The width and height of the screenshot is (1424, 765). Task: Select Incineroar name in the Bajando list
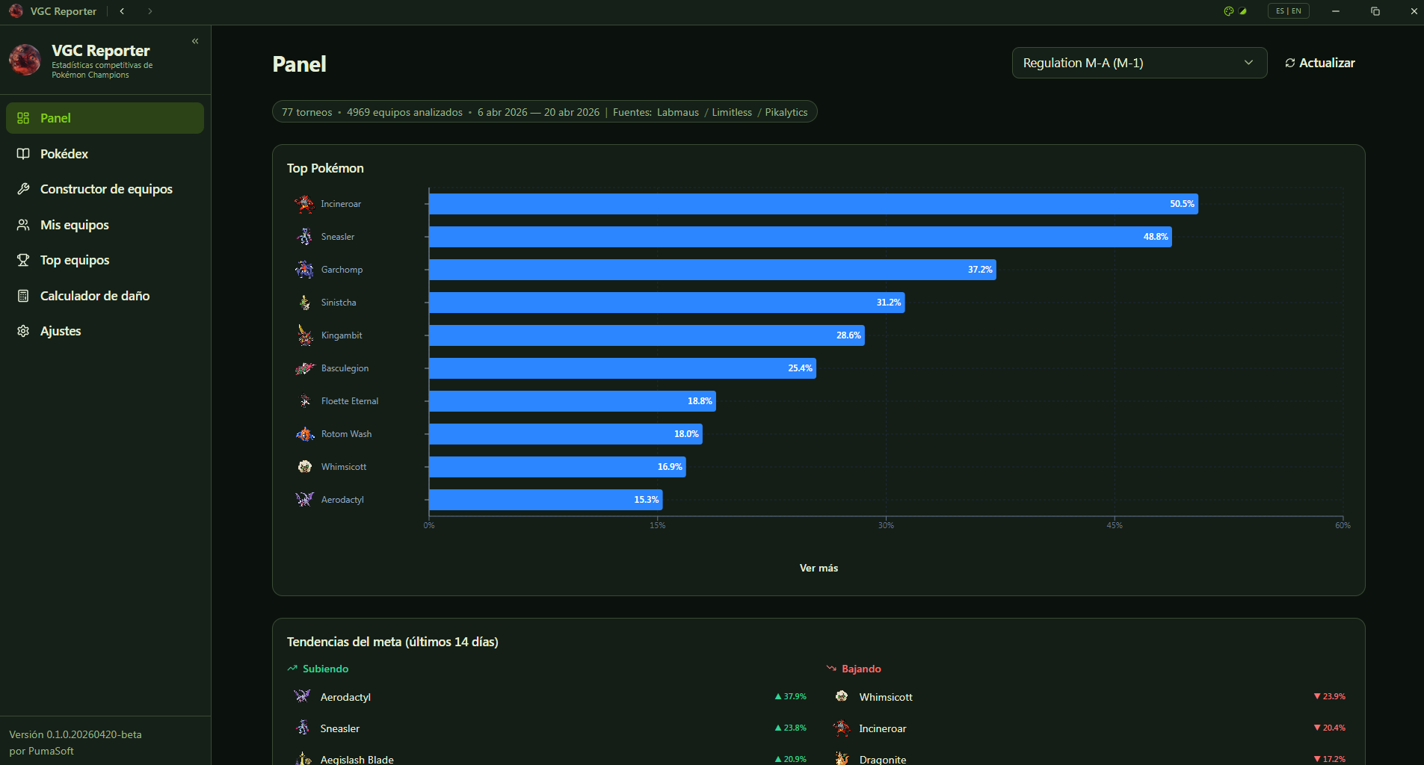pos(883,728)
